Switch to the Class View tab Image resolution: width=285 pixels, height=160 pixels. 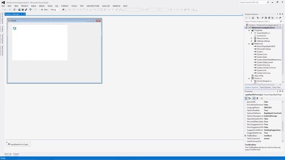[x=276, y=88]
